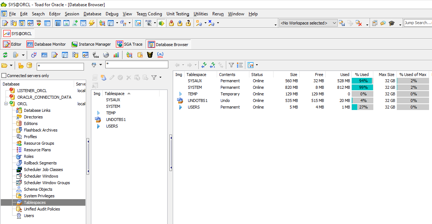
Task: Click the refresh grid icon left of refresh-1
Action: (x=204, y=65)
